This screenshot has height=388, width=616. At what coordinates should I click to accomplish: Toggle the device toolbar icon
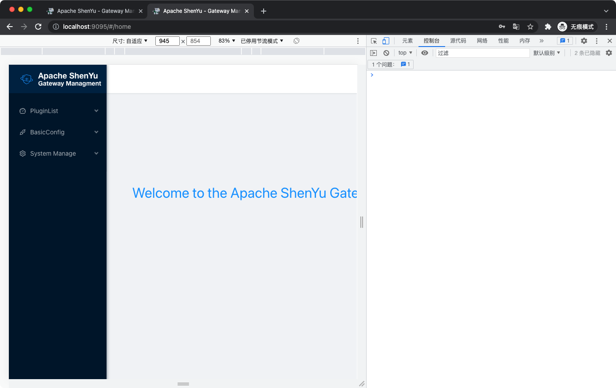(x=385, y=40)
